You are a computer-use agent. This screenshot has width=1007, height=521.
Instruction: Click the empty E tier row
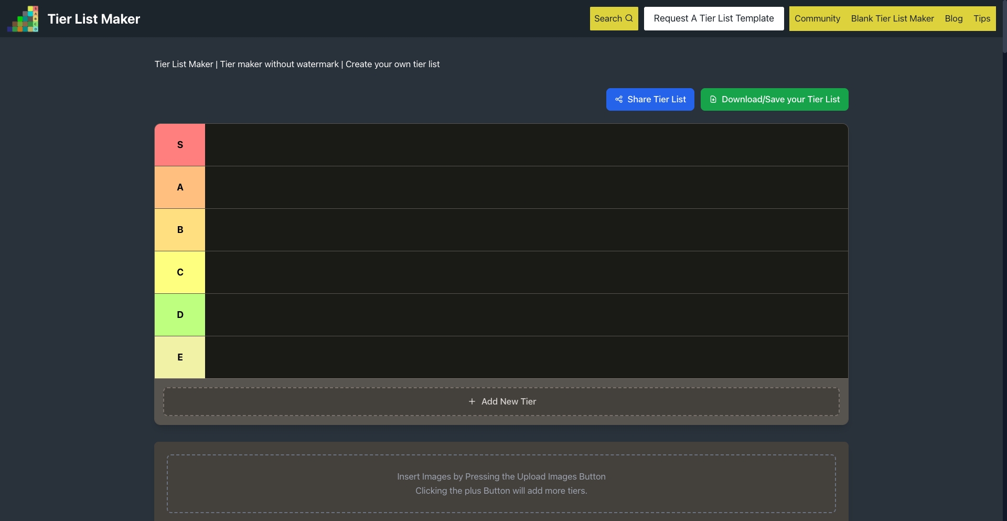pyautogui.click(x=524, y=357)
